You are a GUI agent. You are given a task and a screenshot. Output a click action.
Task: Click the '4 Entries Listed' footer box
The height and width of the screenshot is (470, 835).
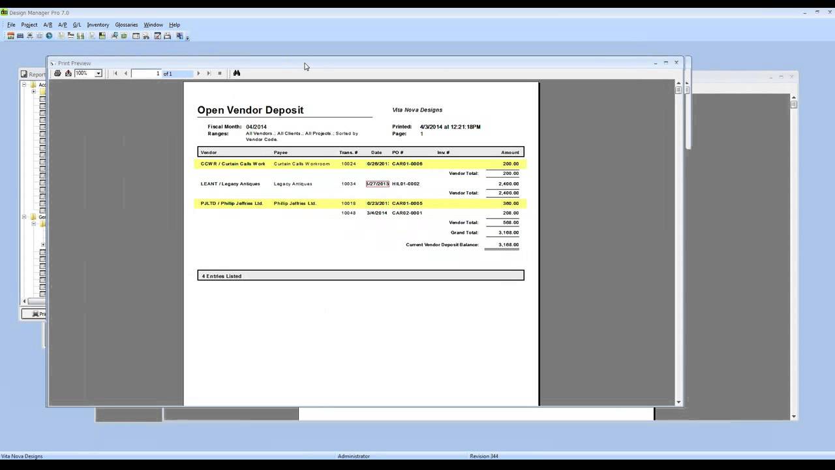(361, 275)
